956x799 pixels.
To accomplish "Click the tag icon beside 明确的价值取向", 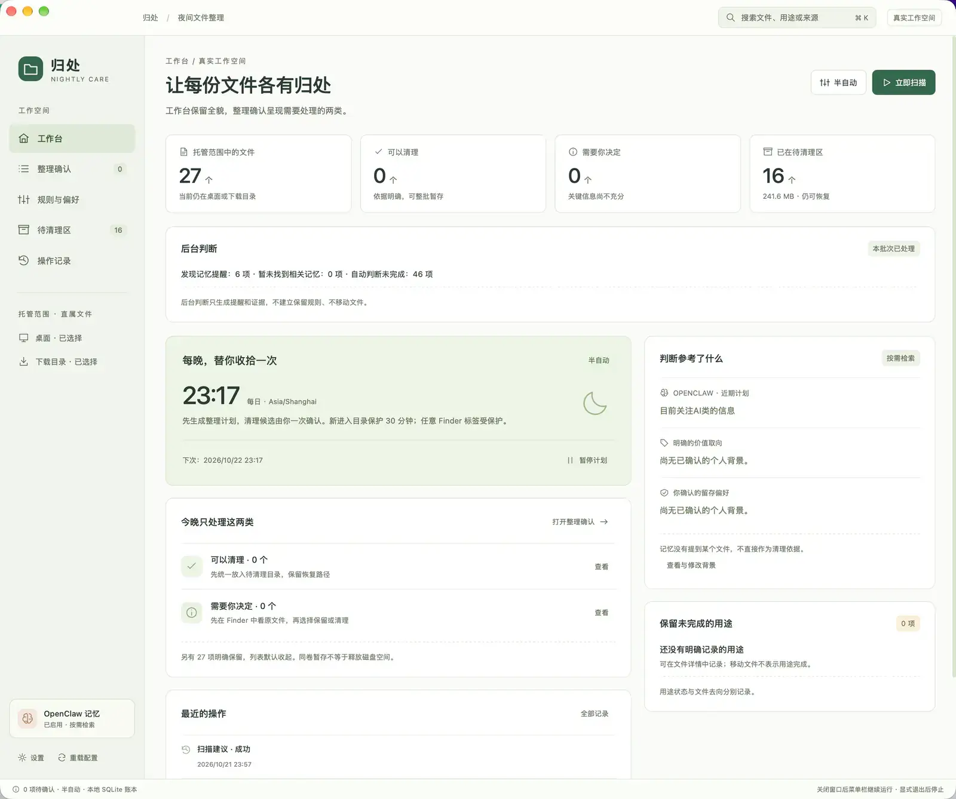I will 664,442.
